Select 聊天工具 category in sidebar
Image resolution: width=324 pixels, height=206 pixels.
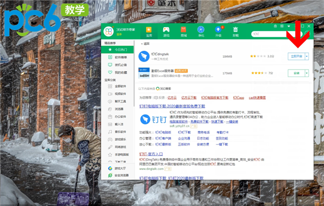point(117,101)
